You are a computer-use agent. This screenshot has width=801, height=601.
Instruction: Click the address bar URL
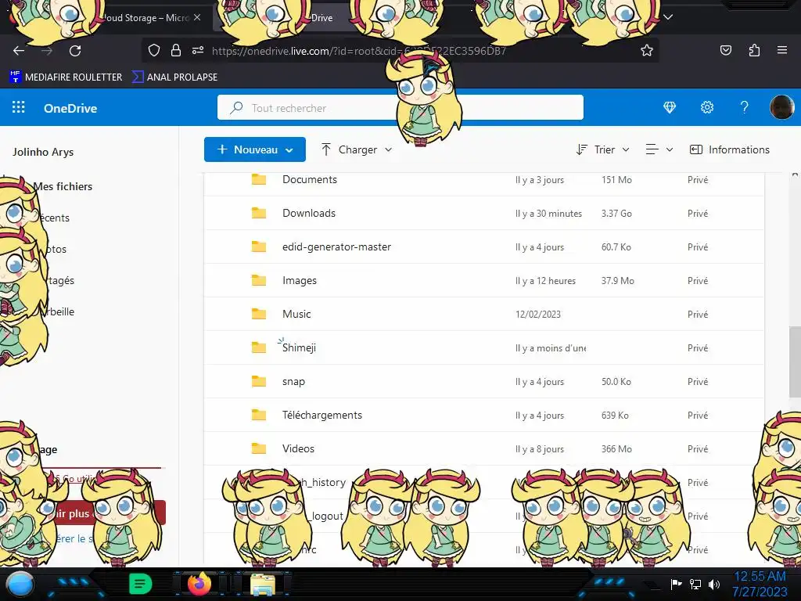358,51
